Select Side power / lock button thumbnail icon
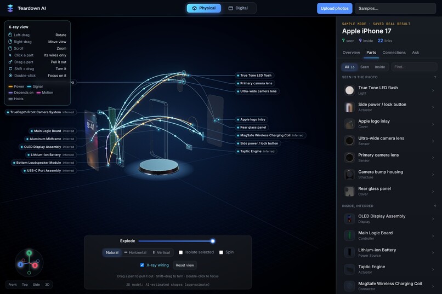The width and height of the screenshot is (442, 294). 349,107
